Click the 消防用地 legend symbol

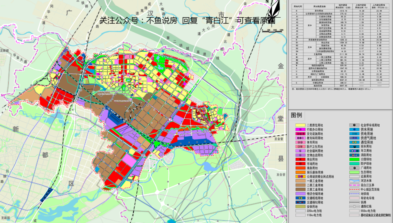[x=353, y=155]
